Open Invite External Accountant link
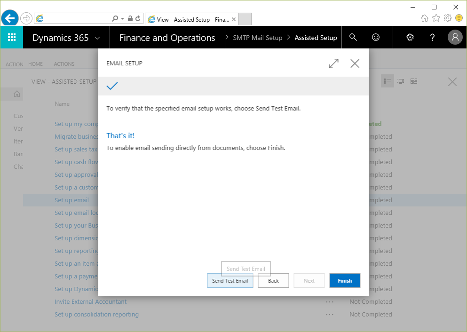Image resolution: width=467 pixels, height=332 pixels. 91,301
